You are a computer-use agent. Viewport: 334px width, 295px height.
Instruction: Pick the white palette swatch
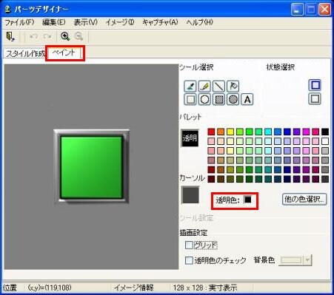coord(325,141)
